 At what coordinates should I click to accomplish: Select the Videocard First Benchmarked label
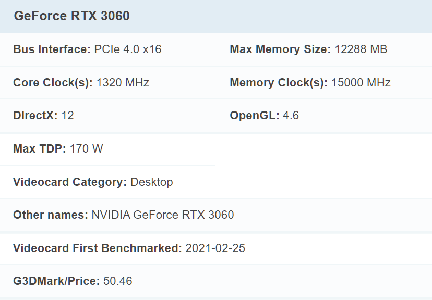98,248
